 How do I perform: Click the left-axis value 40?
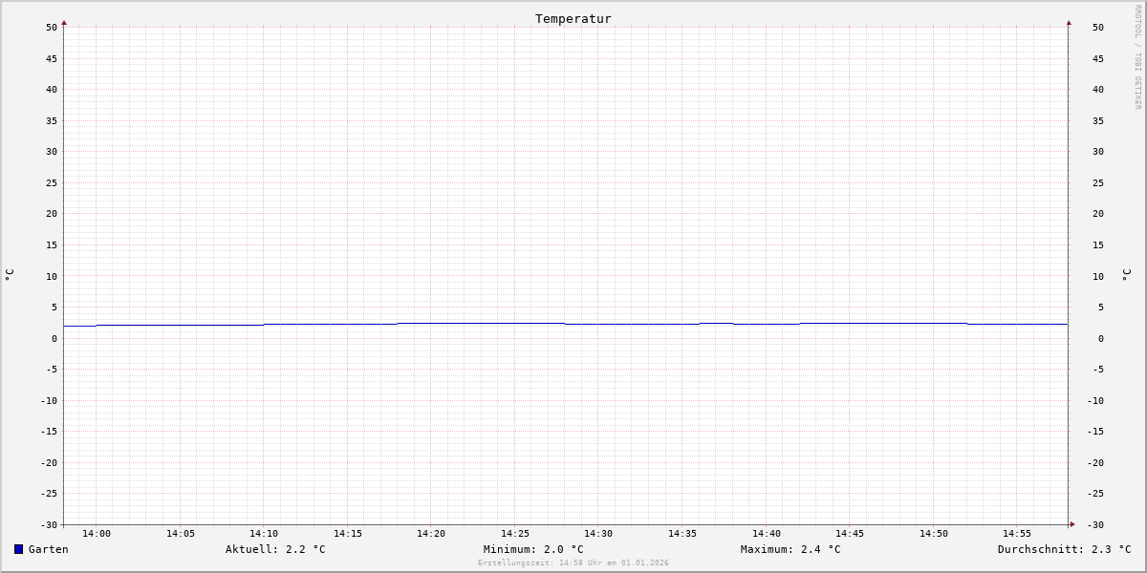pyautogui.click(x=52, y=90)
